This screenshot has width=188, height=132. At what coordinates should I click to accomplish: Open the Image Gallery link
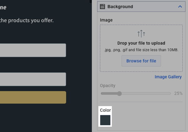click(x=168, y=77)
